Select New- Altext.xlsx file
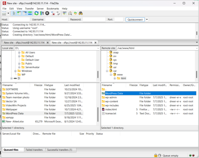This screenshot has width=199, height=158. (x=43, y=121)
